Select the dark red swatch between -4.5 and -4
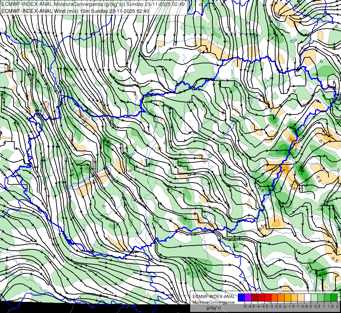The width and height of the screenshot is (341, 313). coord(255,298)
